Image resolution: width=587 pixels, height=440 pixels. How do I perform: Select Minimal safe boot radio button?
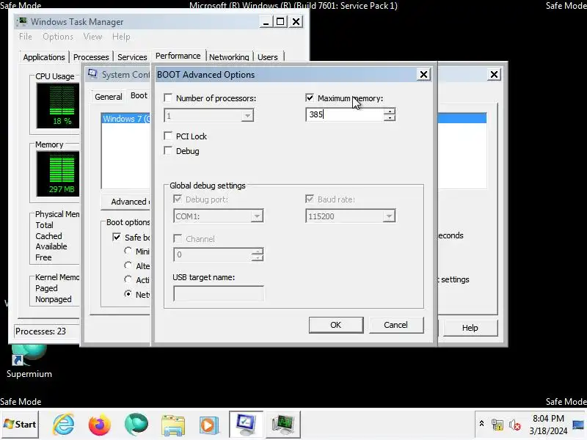128,251
